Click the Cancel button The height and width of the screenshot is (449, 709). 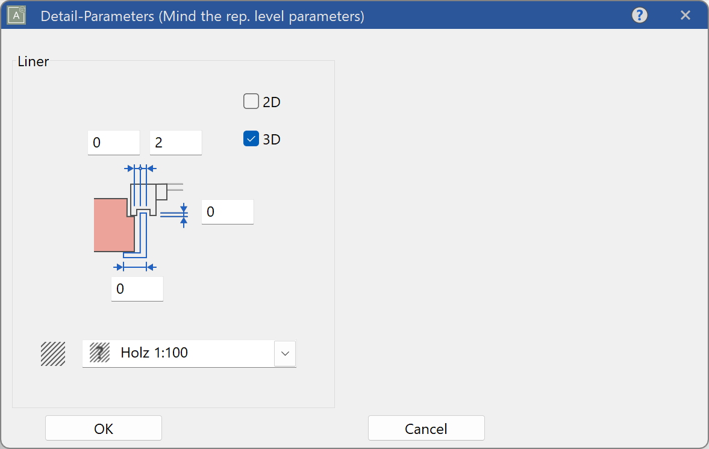(426, 428)
